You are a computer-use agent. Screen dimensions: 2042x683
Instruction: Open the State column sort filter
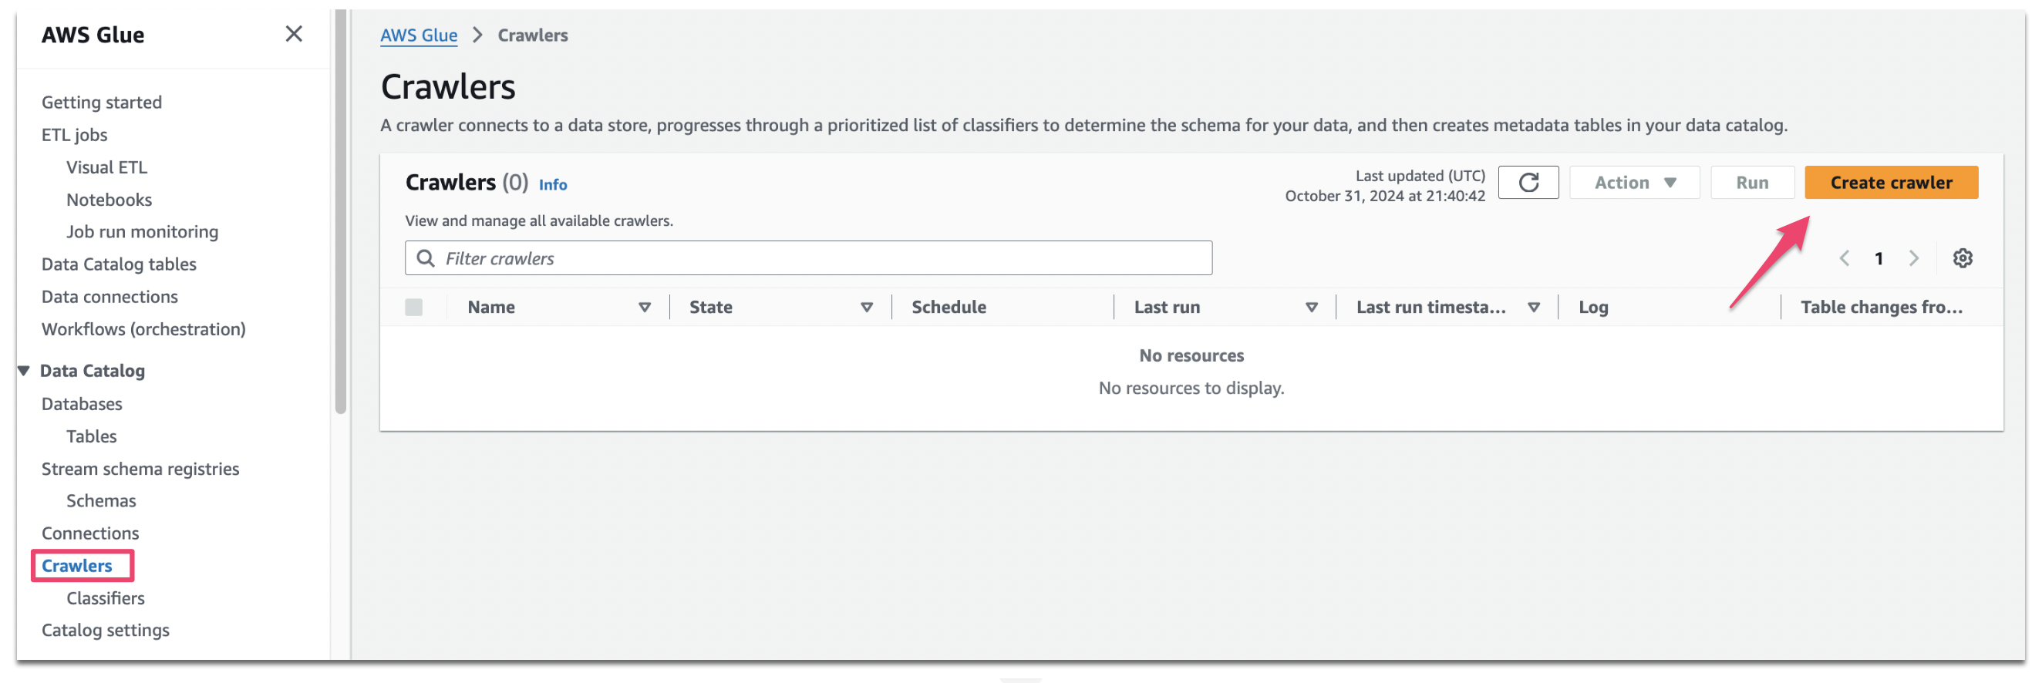[x=868, y=307]
